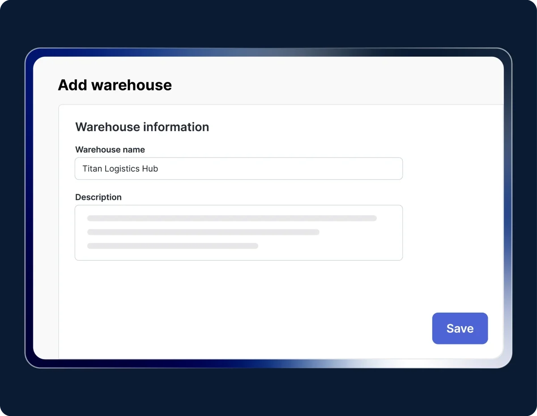Click the Save button
This screenshot has height=416, width=537.
coord(460,328)
